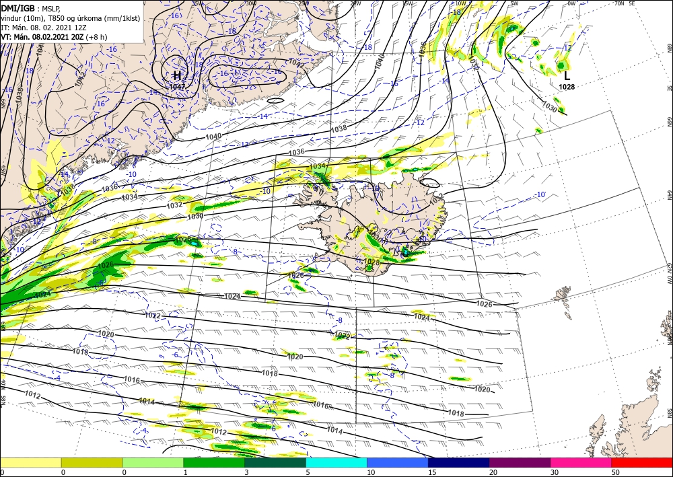Click the light green legend swatch
Screen dimensions: 673x477
[x=153, y=462]
